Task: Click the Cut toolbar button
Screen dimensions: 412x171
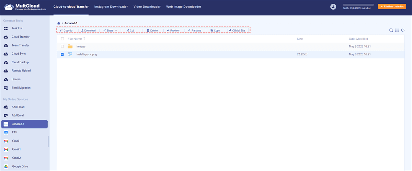Action: (130, 30)
